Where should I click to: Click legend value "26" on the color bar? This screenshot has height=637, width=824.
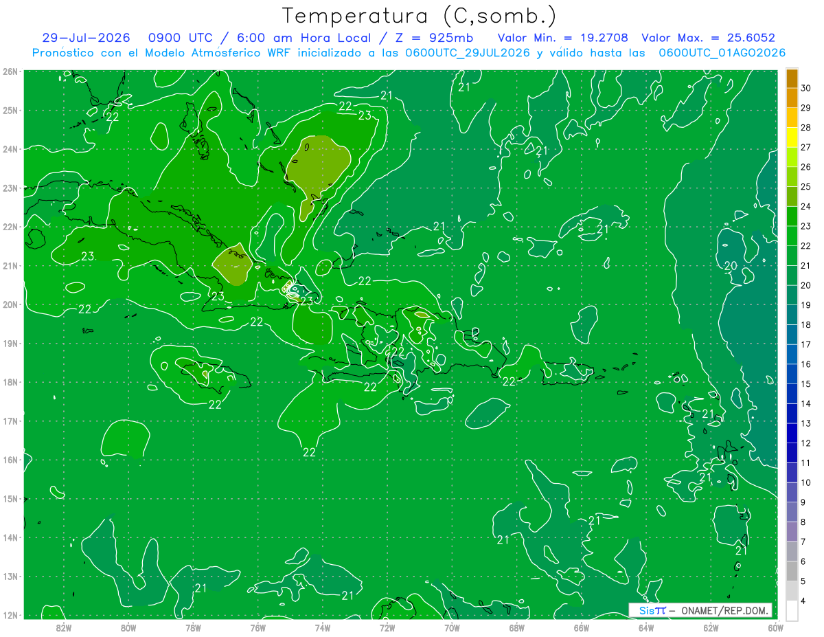point(806,167)
